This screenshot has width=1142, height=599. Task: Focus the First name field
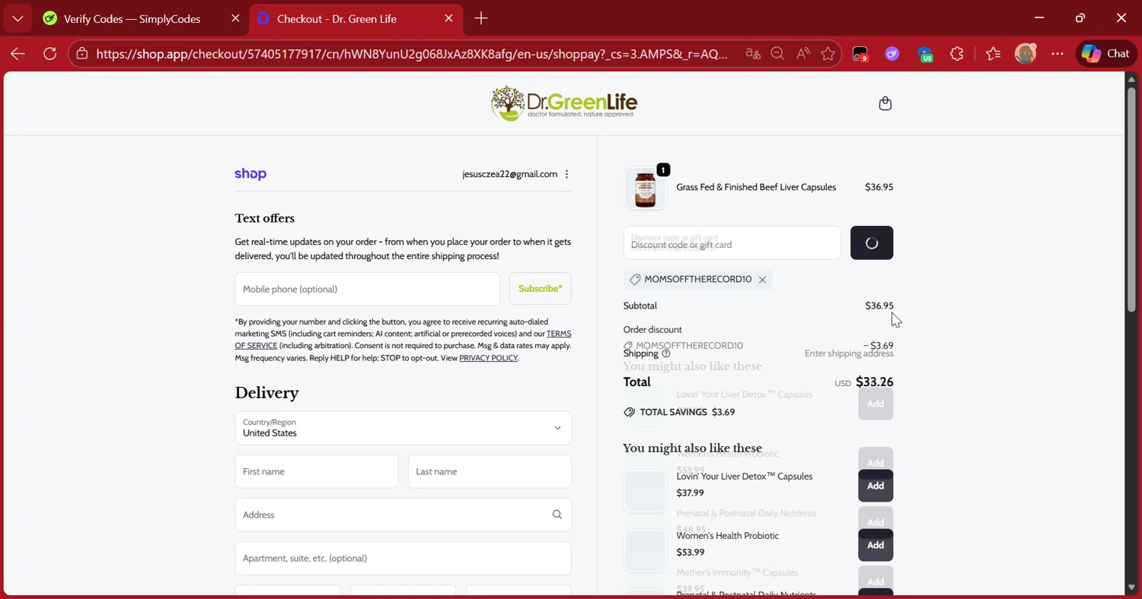click(x=317, y=471)
